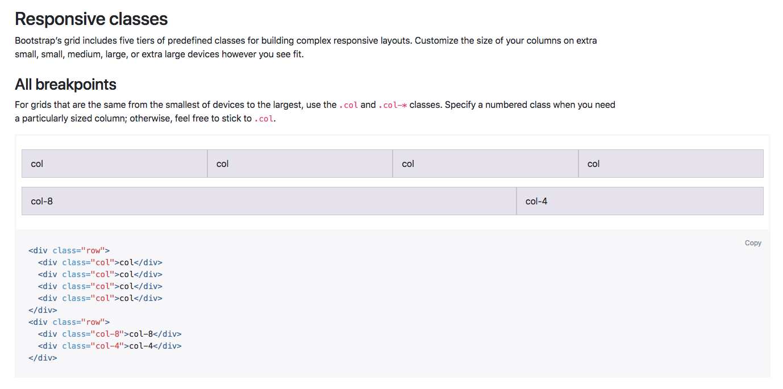Viewport: 783px width, 389px height.
Task: Click the ".col" code ending the paragraph
Action: (264, 119)
